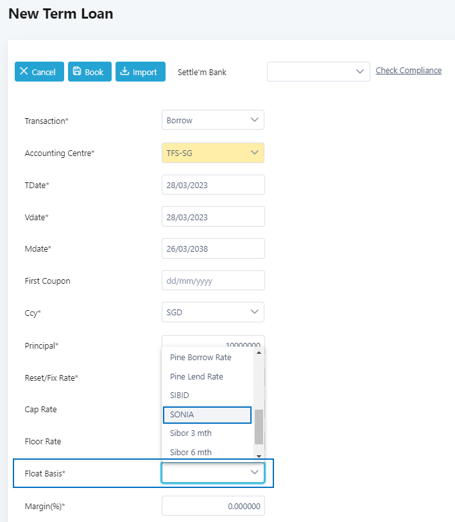Viewport: 455px width, 522px height.
Task: Expand the Settle'm Bank dropdown
Action: (x=318, y=72)
